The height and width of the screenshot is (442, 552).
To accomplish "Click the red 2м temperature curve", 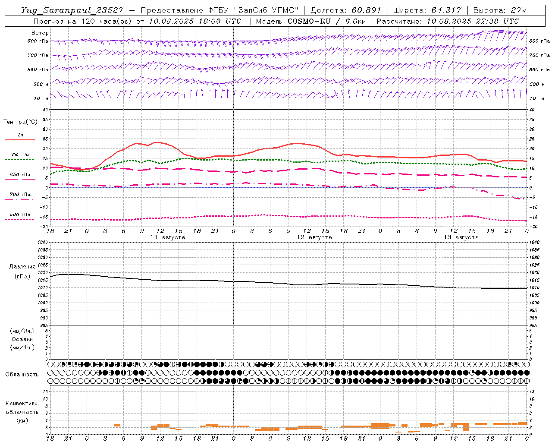I will coord(289,144).
